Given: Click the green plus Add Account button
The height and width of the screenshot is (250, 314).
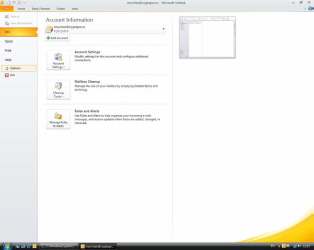Looking at the screenshot, I should [57, 38].
